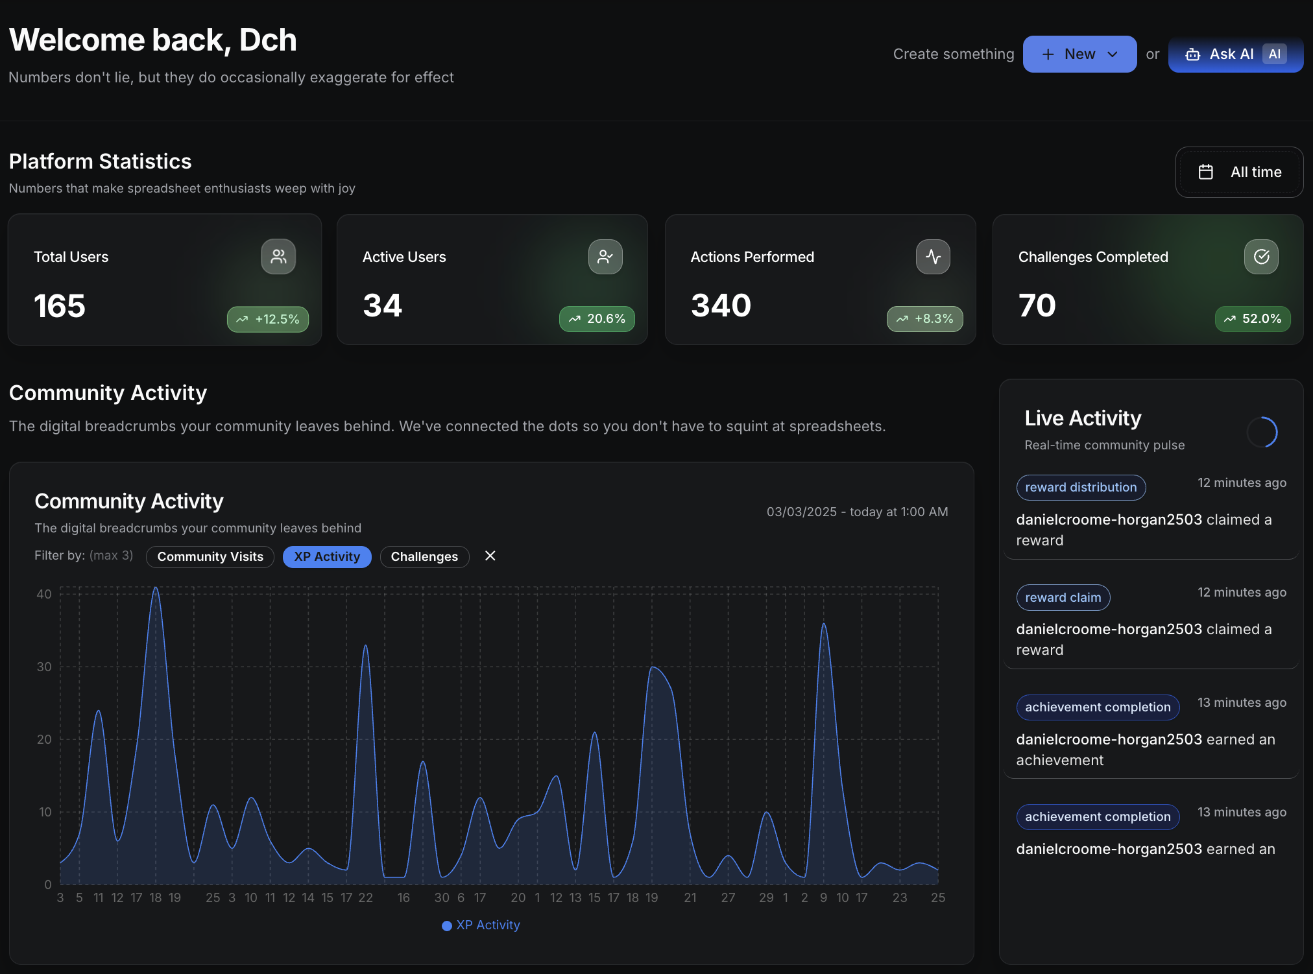Clear chart filters with the X icon

pos(490,556)
